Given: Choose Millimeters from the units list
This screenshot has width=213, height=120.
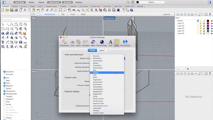Looking at the screenshot, I should pyautogui.click(x=107, y=58).
